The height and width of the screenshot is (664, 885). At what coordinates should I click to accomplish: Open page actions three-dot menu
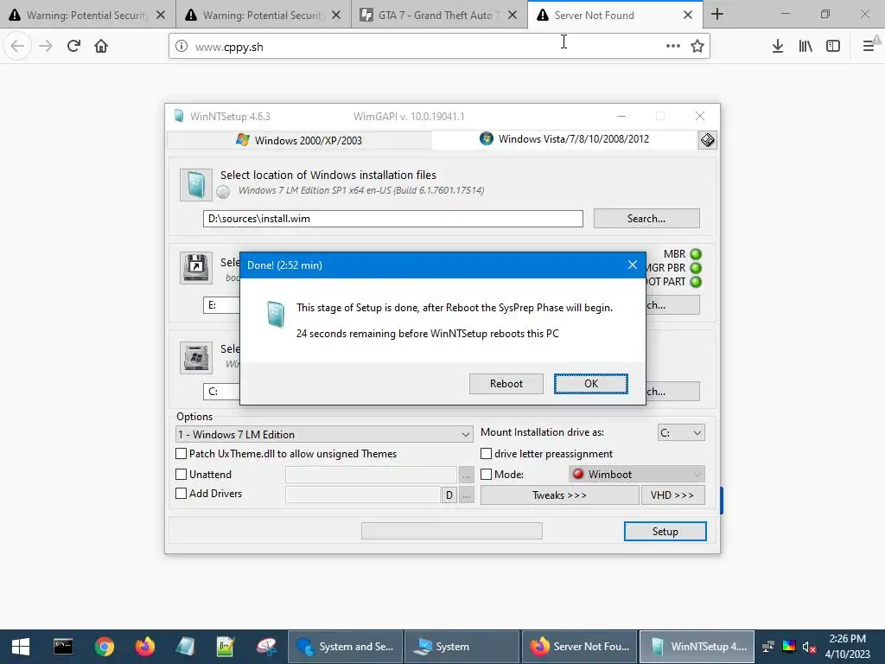[672, 47]
